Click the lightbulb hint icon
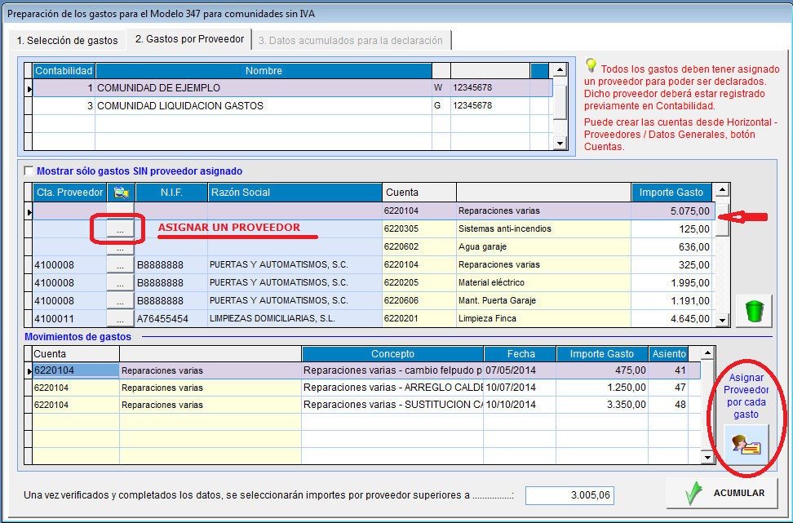793x523 pixels. [x=591, y=66]
